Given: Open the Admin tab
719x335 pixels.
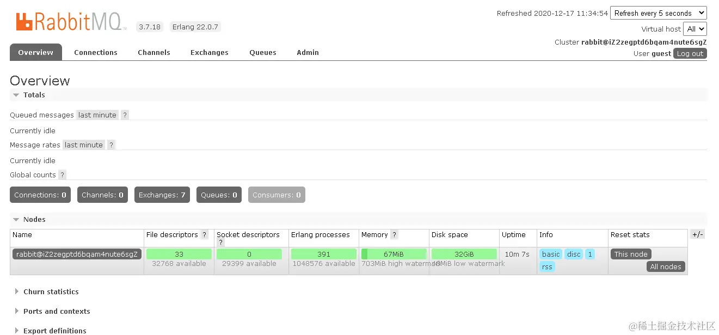Looking at the screenshot, I should click(x=308, y=52).
